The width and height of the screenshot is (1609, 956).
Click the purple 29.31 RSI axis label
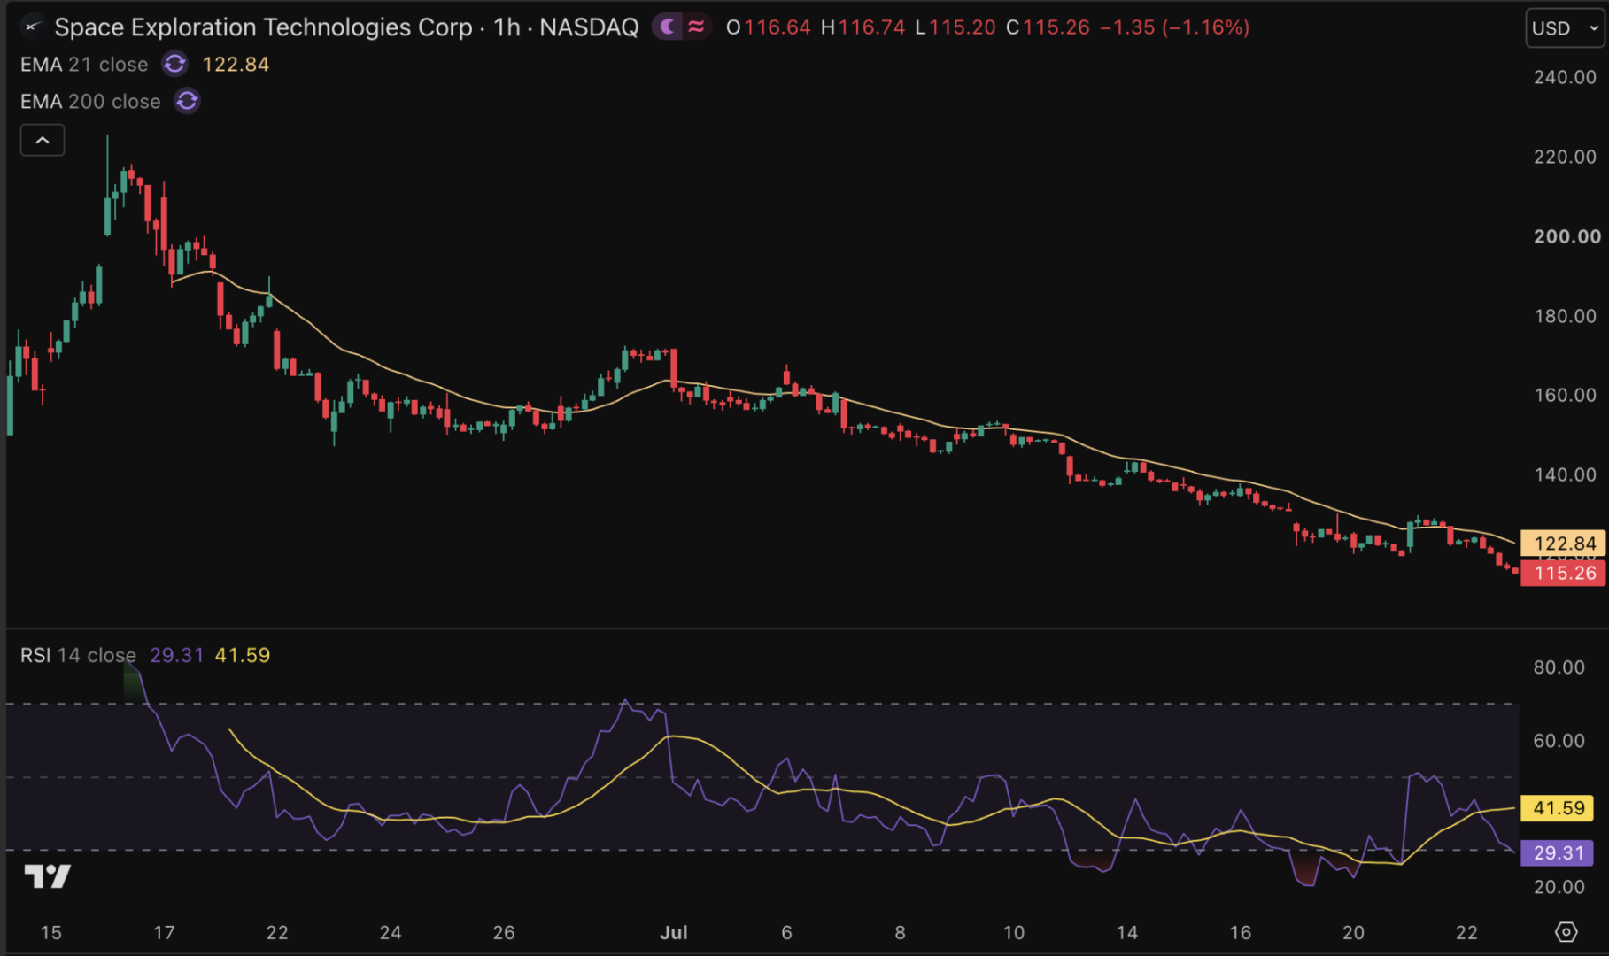point(1558,853)
